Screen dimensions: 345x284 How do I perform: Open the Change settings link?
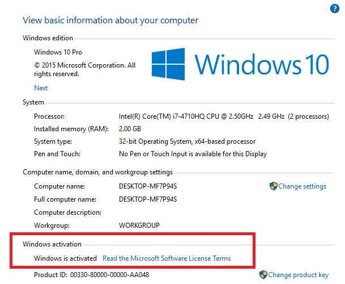(x=302, y=186)
